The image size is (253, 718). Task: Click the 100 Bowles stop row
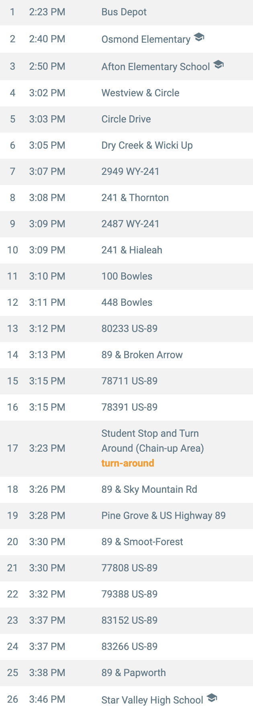[126, 276]
